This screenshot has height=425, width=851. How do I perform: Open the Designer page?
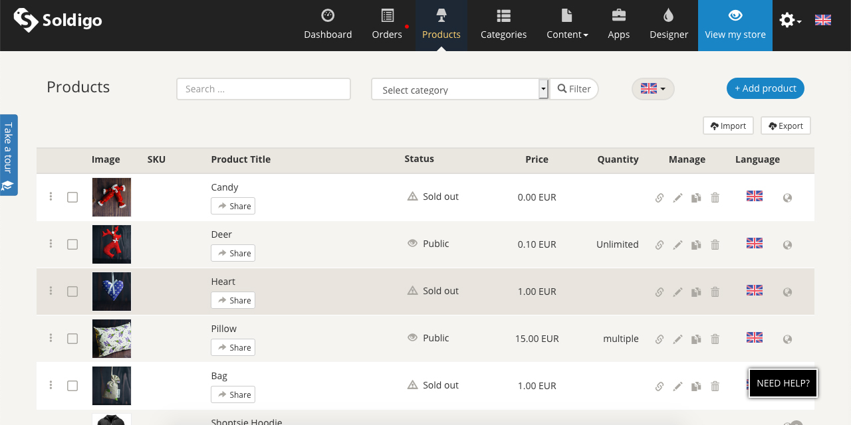[x=669, y=25]
